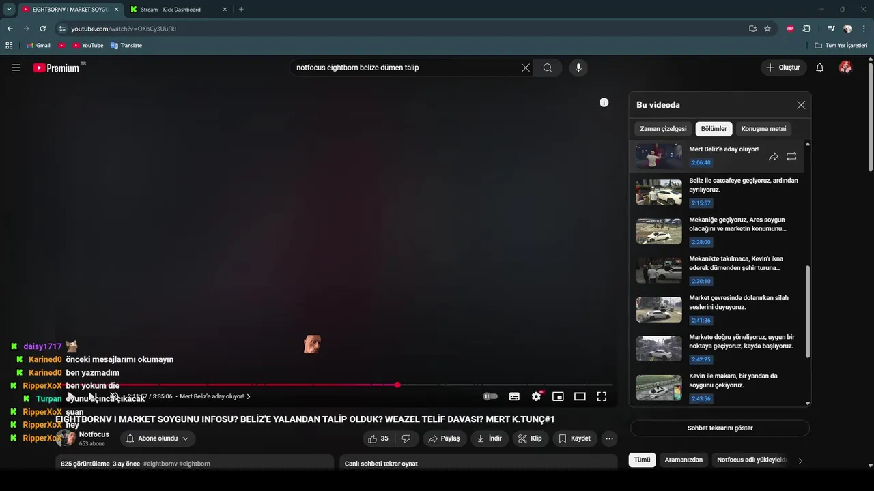Open YouTube account avatar menu
874x491 pixels.
coord(845,68)
